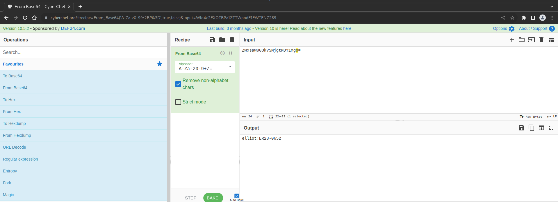This screenshot has height=202, width=558.
Task: Add a new input tab
Action: (x=512, y=40)
